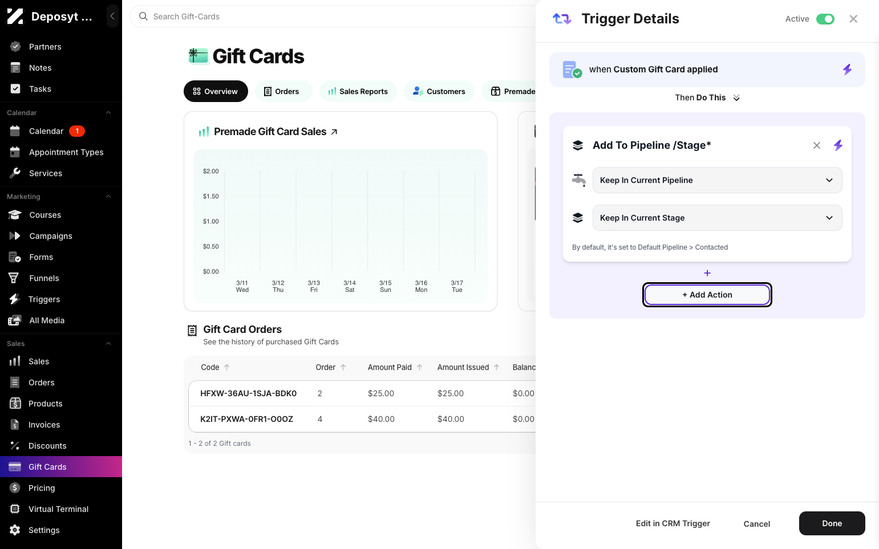Open Settings gear item
The width and height of the screenshot is (879, 549).
44,530
